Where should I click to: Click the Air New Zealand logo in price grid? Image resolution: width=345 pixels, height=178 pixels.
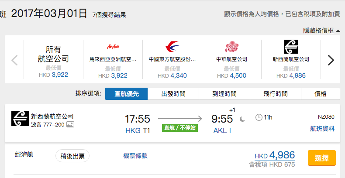click(291, 47)
